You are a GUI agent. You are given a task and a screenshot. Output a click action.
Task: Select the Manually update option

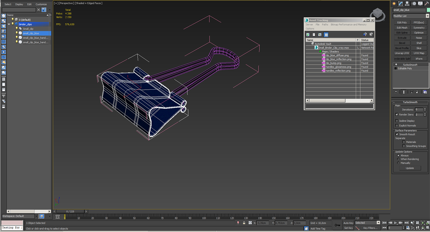click(x=398, y=163)
